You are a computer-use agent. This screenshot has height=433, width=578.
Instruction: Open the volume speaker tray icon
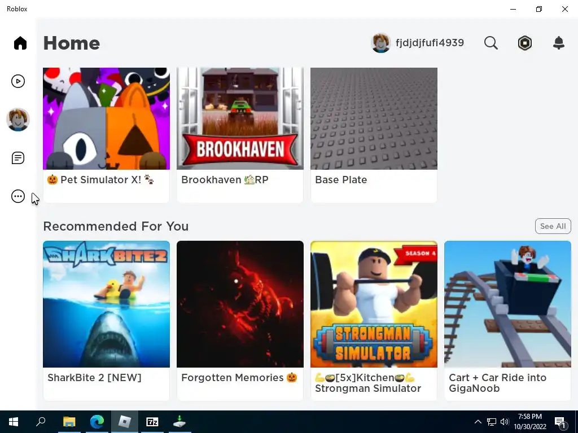[505, 422]
